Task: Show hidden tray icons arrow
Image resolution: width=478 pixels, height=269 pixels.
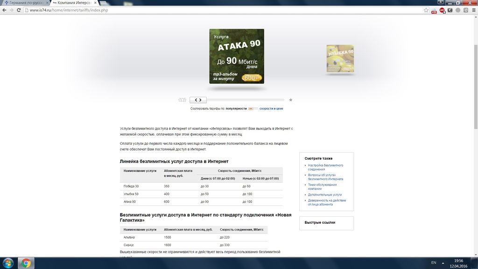Action: coord(443,263)
